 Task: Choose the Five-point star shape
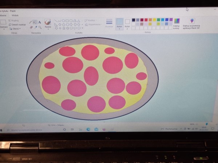point(64,28)
